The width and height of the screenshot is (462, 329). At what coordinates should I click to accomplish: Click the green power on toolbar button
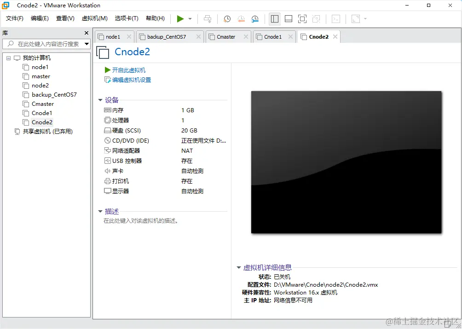[180, 19]
